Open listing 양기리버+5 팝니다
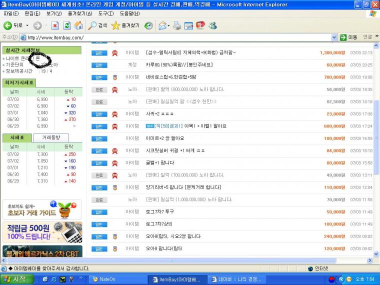This screenshot has width=380, height=285. coord(183,187)
